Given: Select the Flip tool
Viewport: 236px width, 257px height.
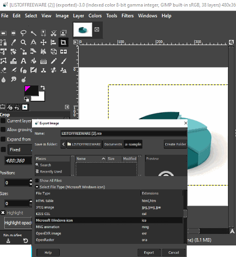Looking at the screenshot, I should point(63,51).
